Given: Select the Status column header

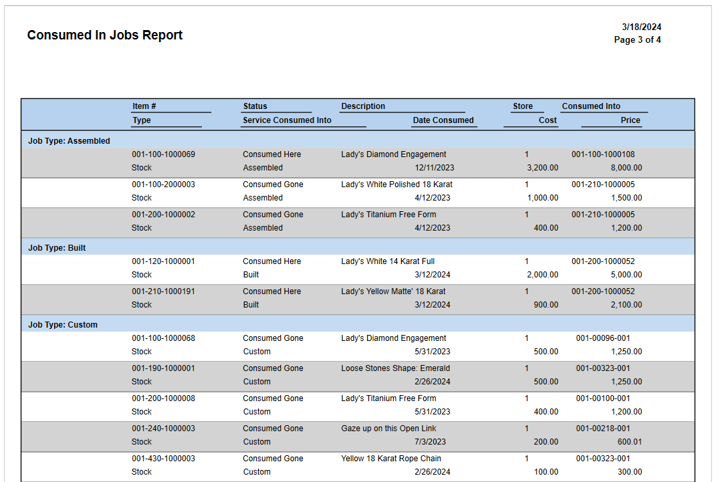Looking at the screenshot, I should [x=255, y=106].
